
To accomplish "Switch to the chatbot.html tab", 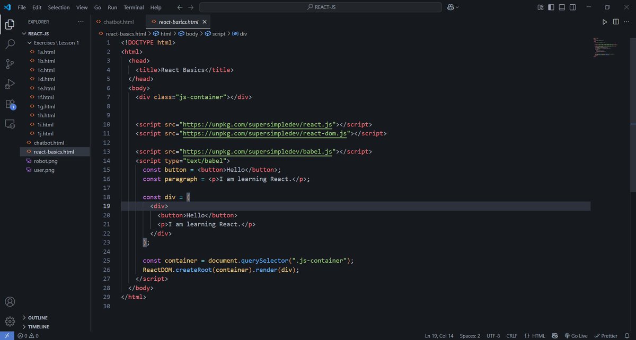I will 118,22.
